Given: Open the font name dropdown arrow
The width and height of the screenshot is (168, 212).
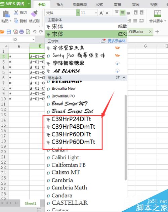Looking at the screenshot, I should 78,13.
